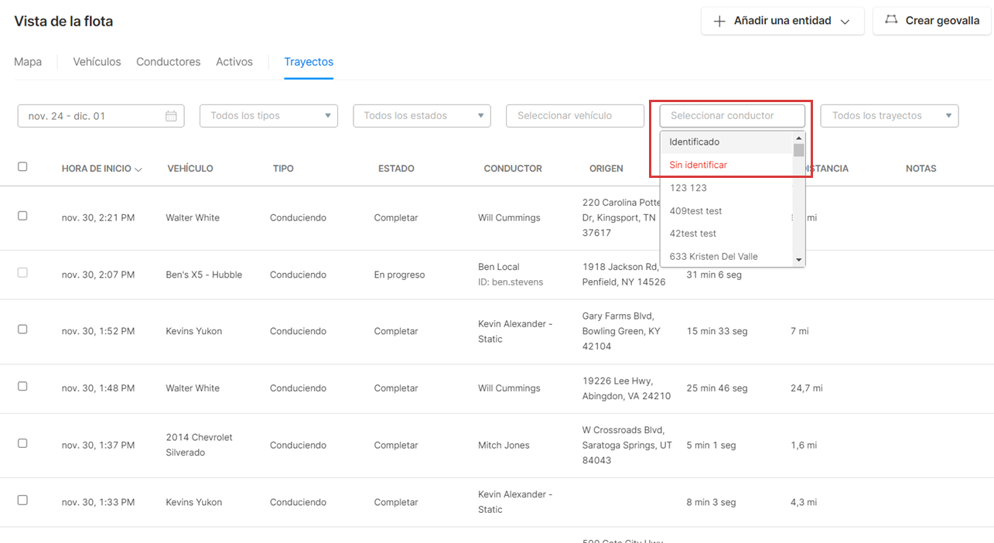This screenshot has height=543, width=994.
Task: Click sort arrow beside HORA DE INICIO
Action: point(138,169)
